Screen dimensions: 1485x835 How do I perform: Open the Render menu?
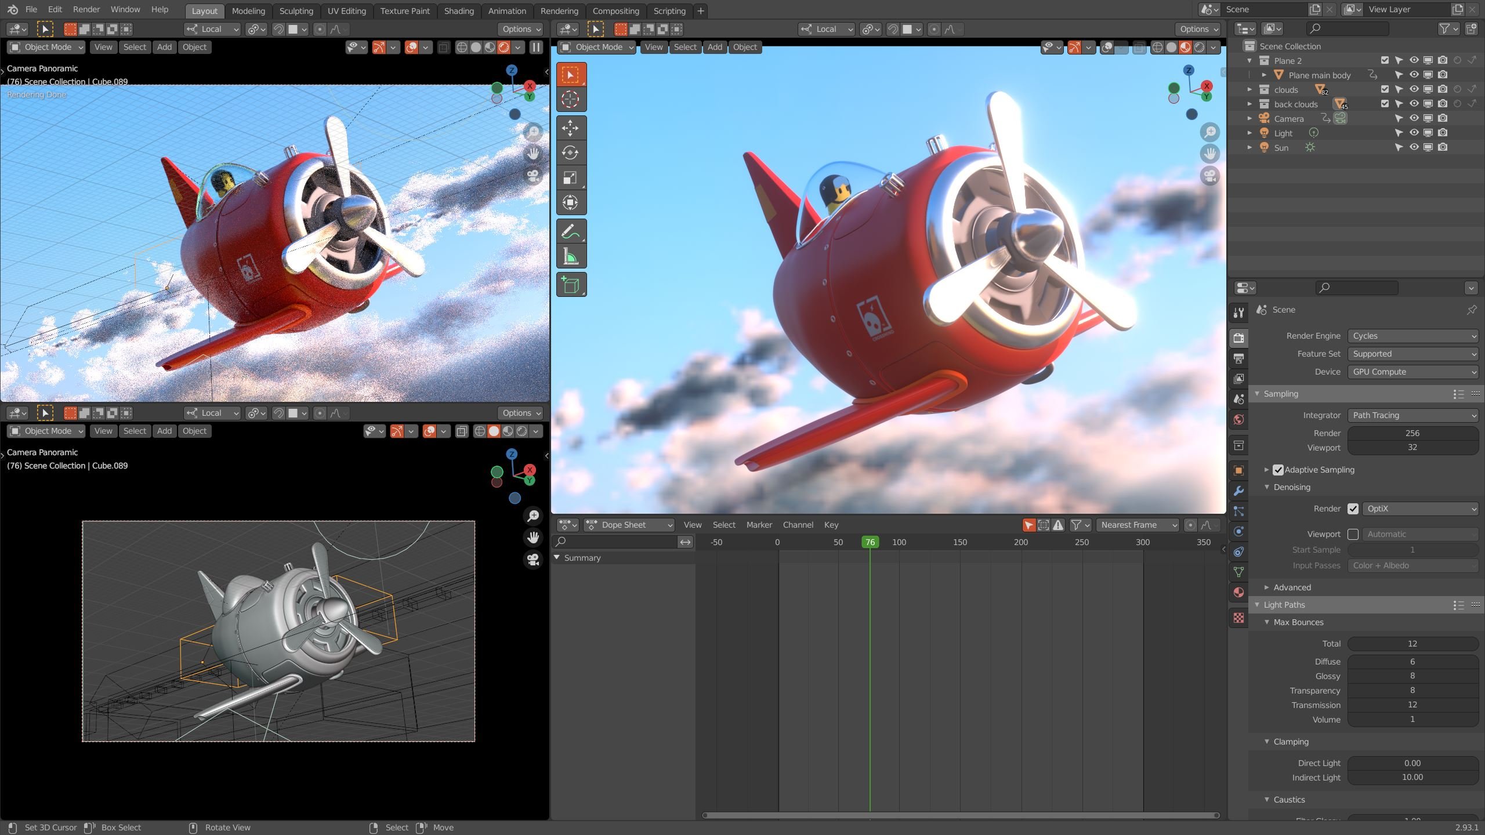point(86,9)
